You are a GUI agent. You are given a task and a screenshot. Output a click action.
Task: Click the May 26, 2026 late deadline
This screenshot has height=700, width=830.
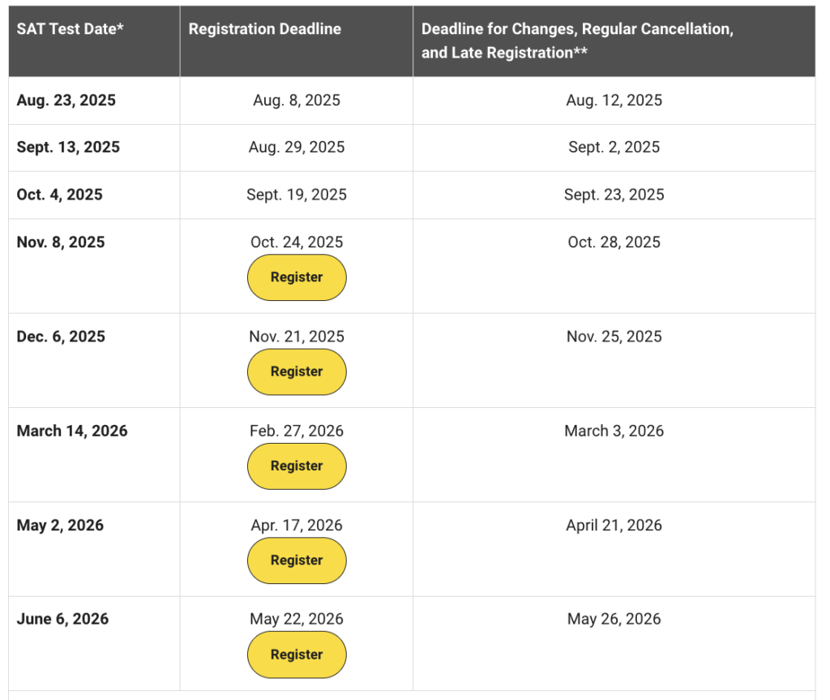614,620
